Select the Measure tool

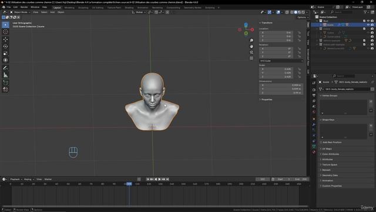pyautogui.click(x=5, y=75)
